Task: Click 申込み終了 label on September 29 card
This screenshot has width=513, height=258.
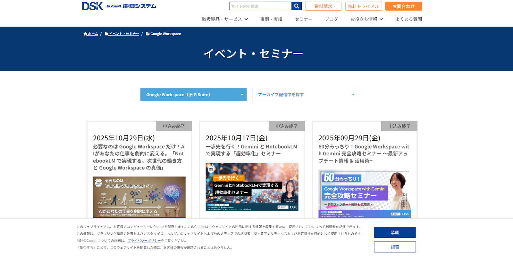Action: pyautogui.click(x=399, y=126)
